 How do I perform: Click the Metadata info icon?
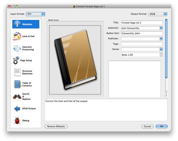click(17, 24)
